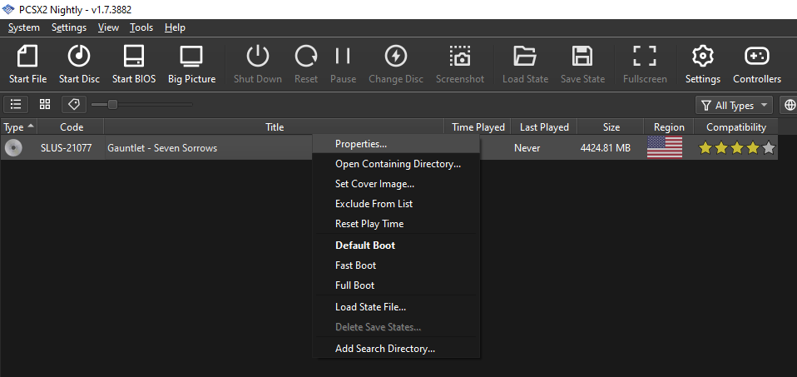
Task: Click the United States flag region icon
Action: click(665, 147)
